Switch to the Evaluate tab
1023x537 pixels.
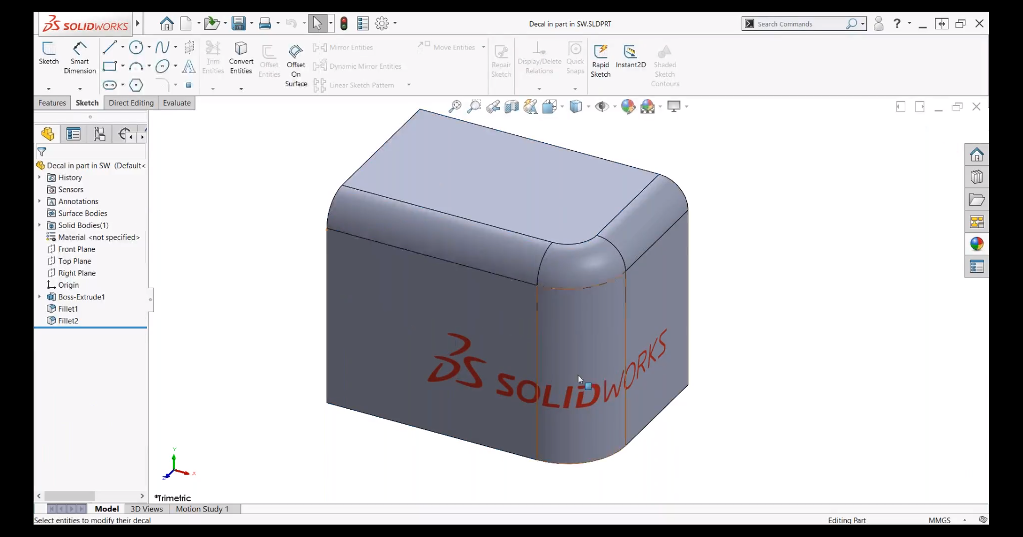[177, 103]
